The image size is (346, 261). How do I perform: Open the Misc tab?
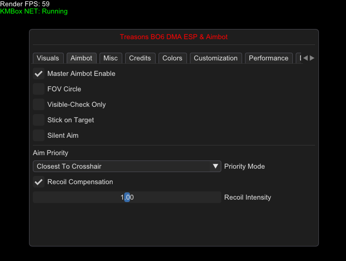pyautogui.click(x=111, y=58)
